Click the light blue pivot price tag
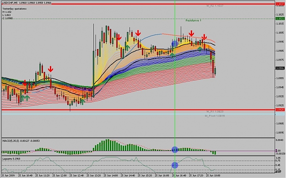286x178 pixels. click(x=280, y=114)
